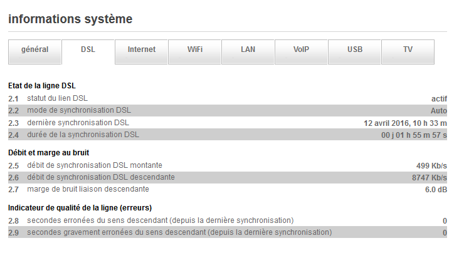Open the TV tab
The height and width of the screenshot is (253, 454).
tap(408, 50)
